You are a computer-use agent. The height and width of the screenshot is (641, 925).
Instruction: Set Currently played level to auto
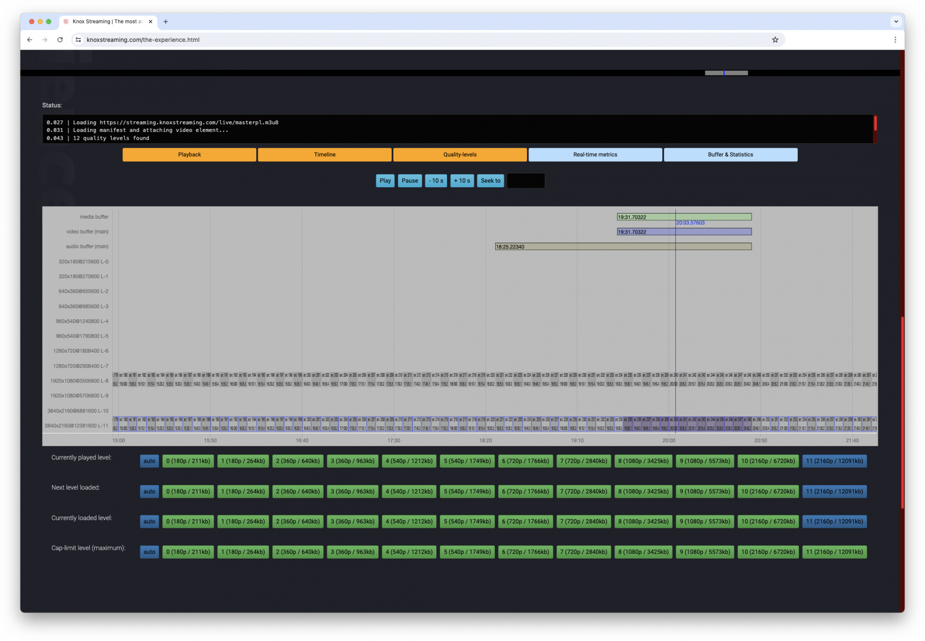(149, 461)
